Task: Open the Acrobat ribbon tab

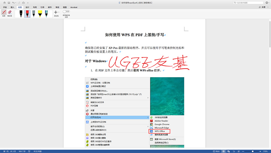Action: (74, 7)
